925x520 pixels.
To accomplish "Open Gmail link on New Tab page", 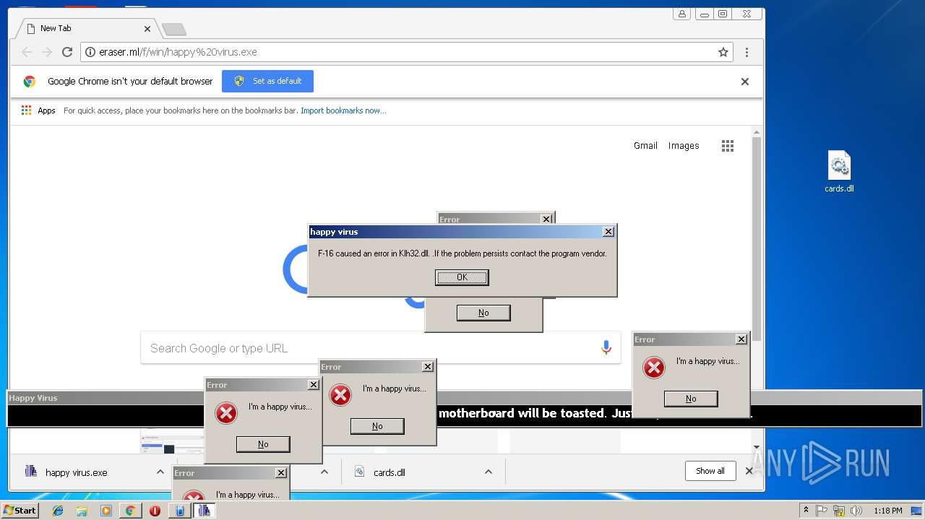I will (x=645, y=146).
